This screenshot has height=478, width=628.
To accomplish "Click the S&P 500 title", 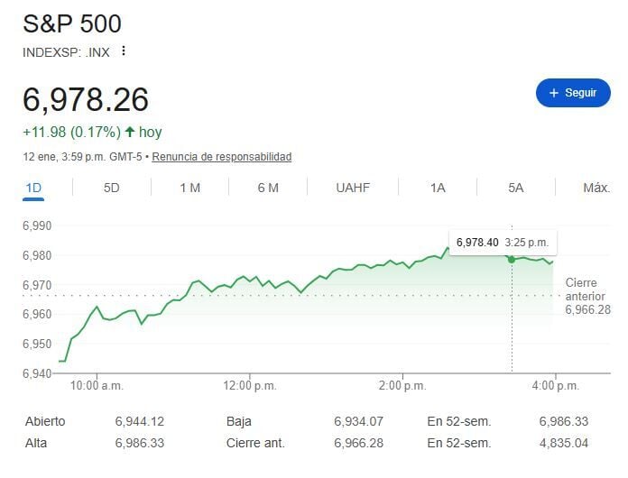I will tap(72, 24).
